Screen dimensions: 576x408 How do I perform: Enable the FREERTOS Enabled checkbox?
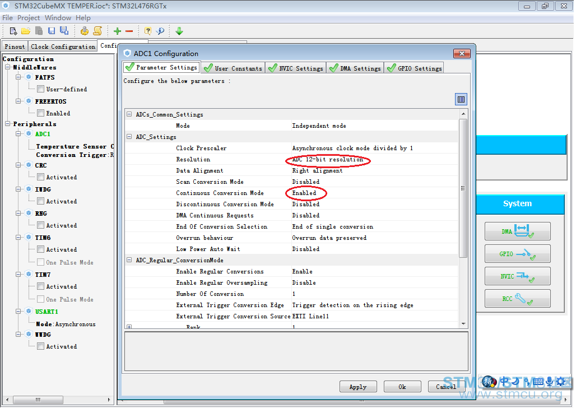(41, 113)
